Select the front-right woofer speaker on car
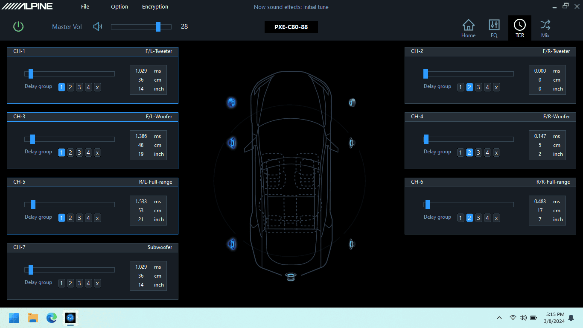The width and height of the screenshot is (583, 328). pyautogui.click(x=352, y=143)
